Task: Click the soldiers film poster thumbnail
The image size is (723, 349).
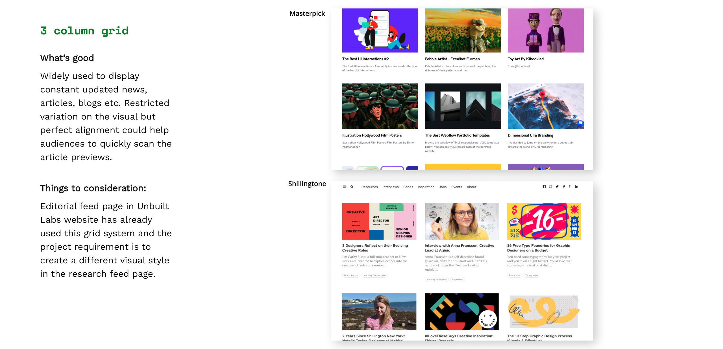Action: pyautogui.click(x=380, y=106)
